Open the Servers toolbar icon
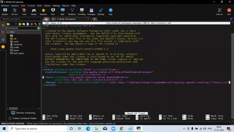Viewport: 234px width, 132px height. (x=15, y=11)
